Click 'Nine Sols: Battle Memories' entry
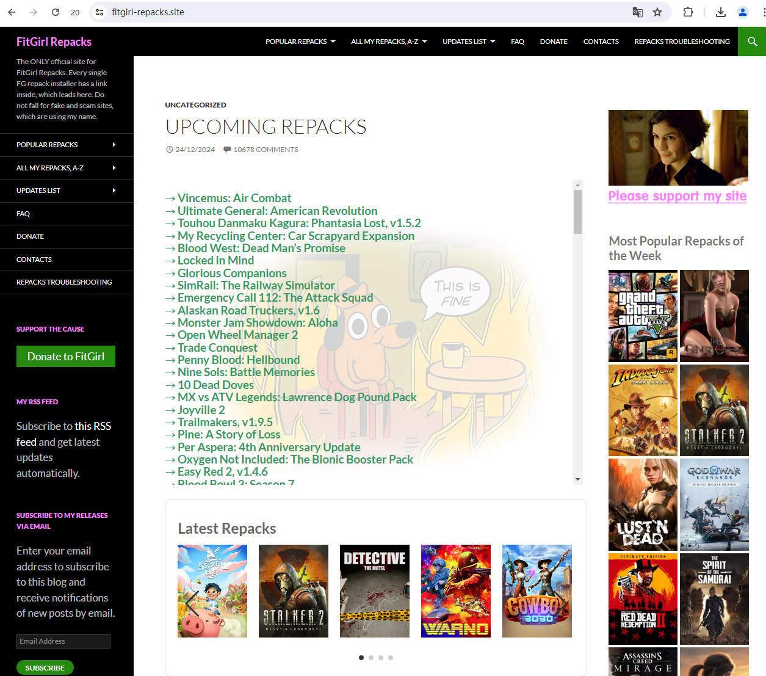The height and width of the screenshot is (676, 766). pos(246,372)
